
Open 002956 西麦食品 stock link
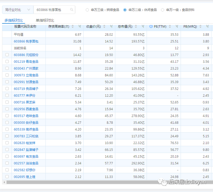[x=26, y=109]
